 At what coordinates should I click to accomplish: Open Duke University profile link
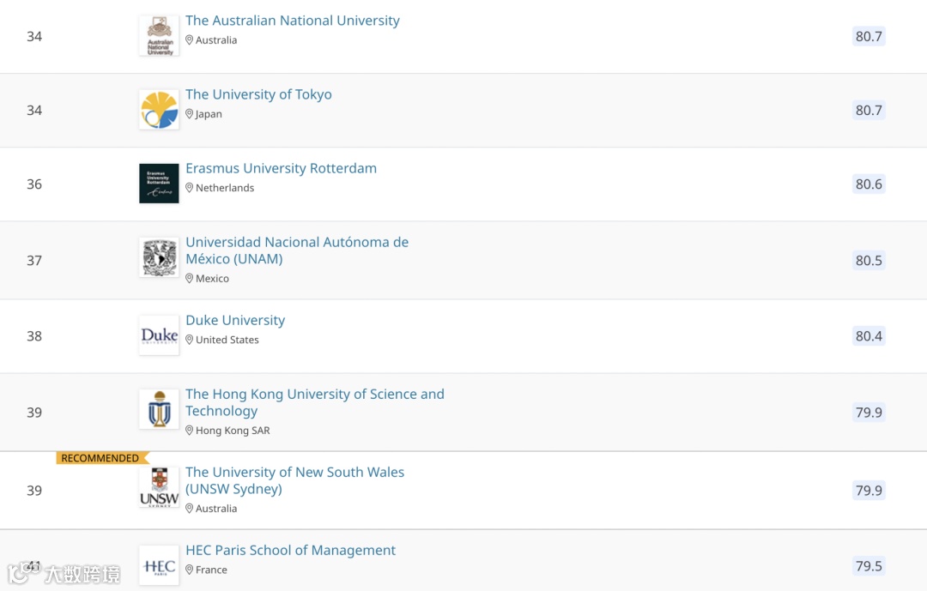click(x=235, y=320)
